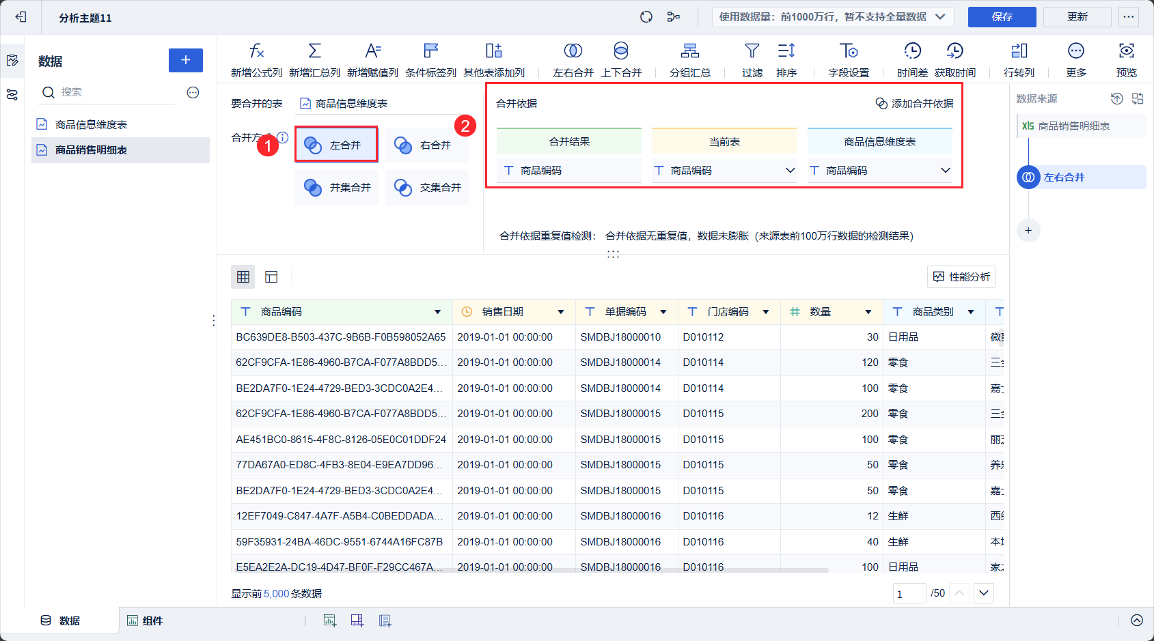Click the 分组汇总 toolbar icon
The image size is (1154, 641).
tap(689, 51)
